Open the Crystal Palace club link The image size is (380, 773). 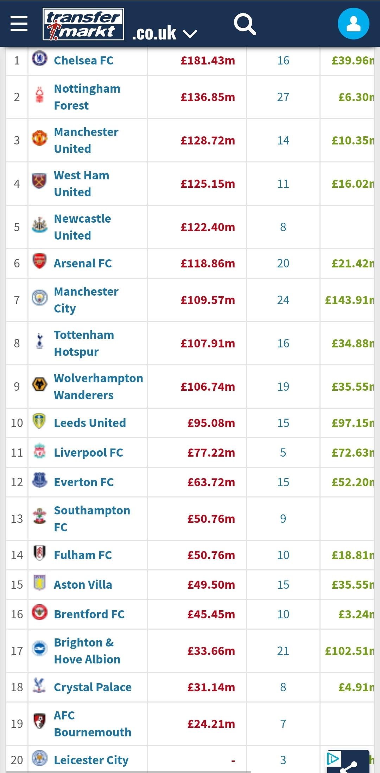[93, 687]
